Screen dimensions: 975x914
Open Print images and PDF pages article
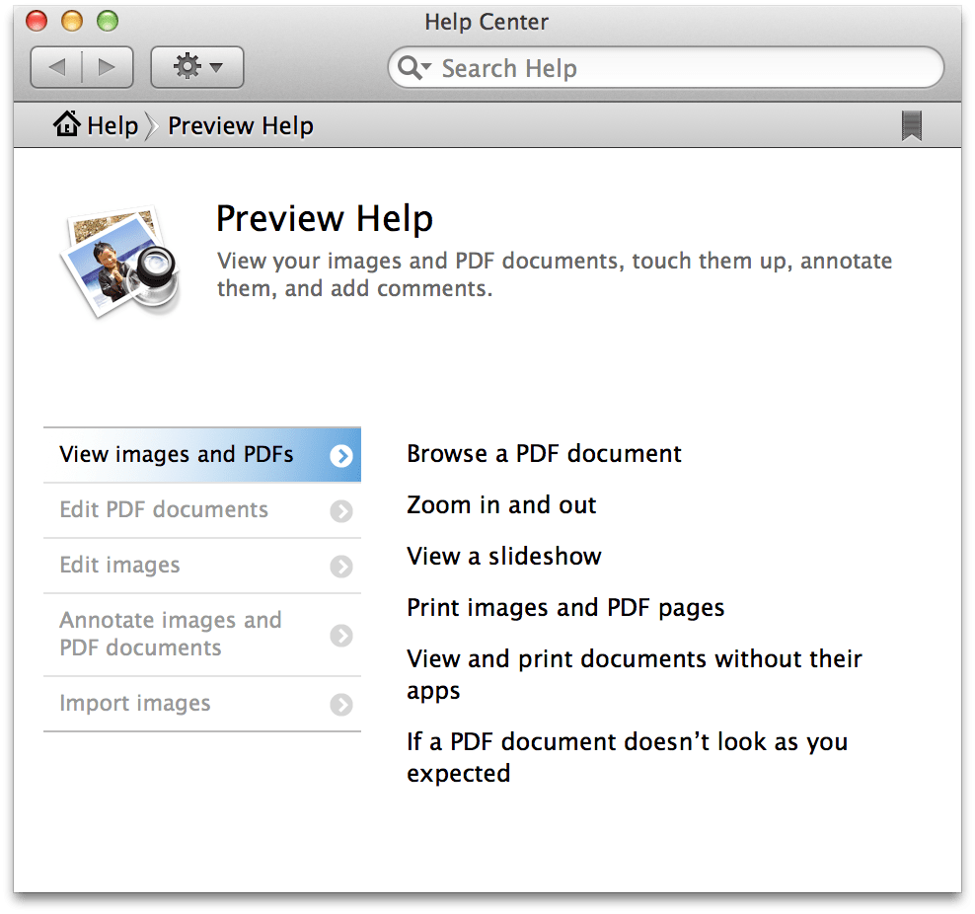565,607
